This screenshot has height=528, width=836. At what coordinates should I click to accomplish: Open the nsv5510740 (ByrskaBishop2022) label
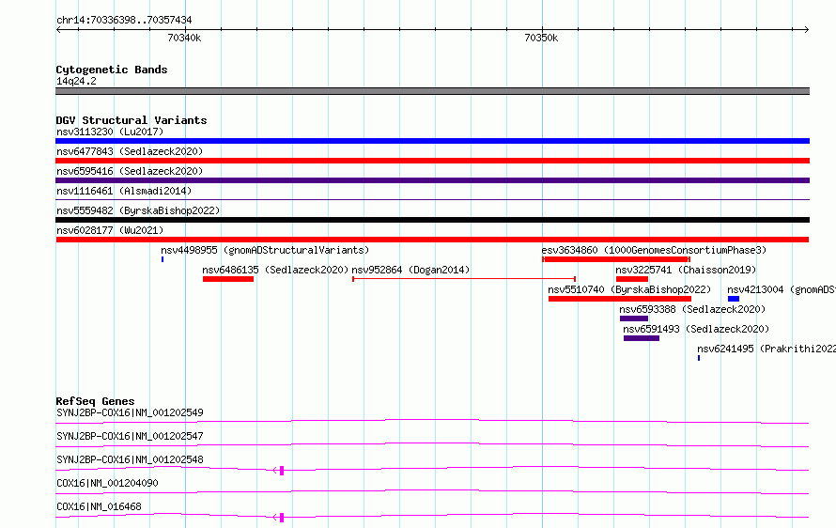tap(629, 289)
